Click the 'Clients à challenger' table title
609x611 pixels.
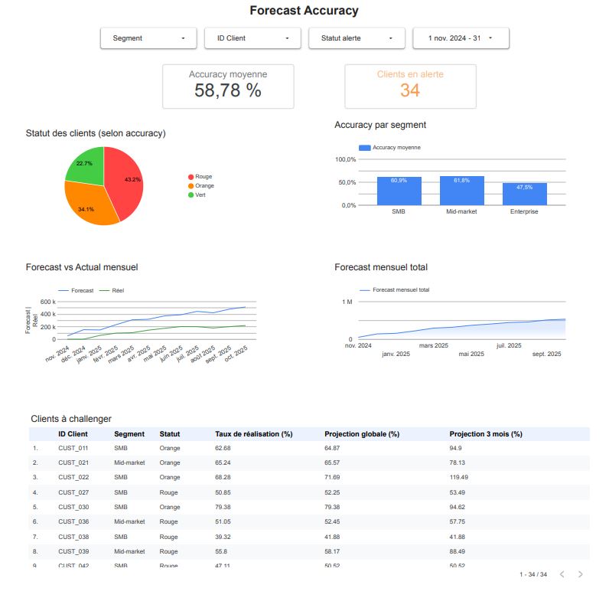pos(71,419)
